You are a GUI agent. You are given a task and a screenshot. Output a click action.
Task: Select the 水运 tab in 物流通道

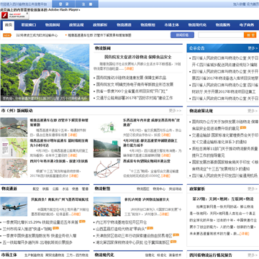pos(65,189)
